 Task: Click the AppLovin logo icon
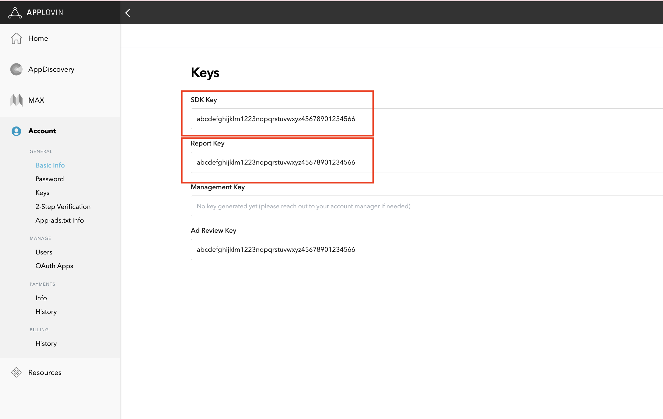point(15,12)
